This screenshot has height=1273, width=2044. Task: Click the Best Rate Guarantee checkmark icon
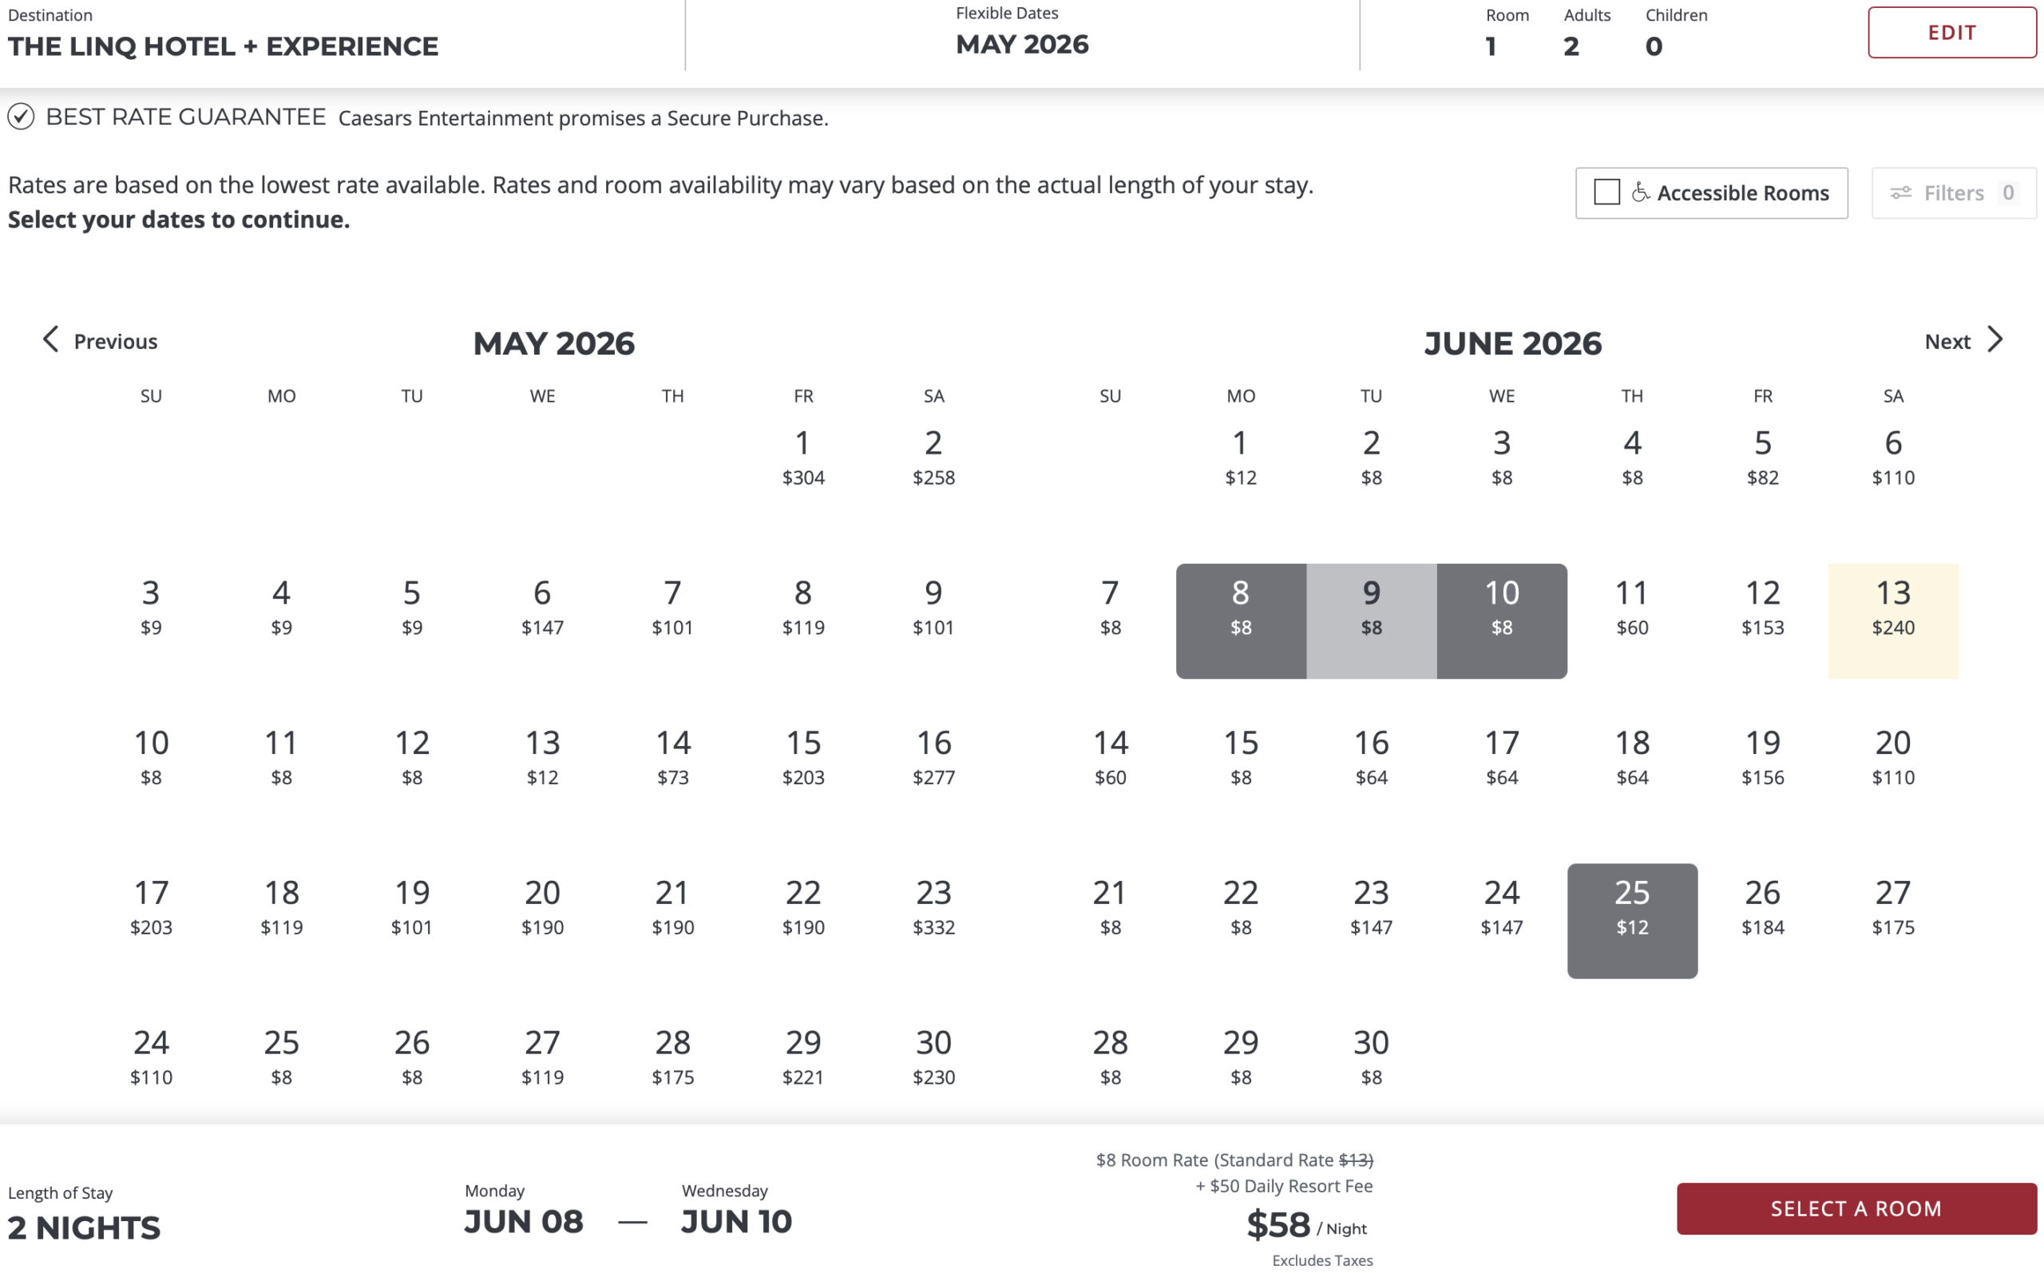(x=21, y=116)
